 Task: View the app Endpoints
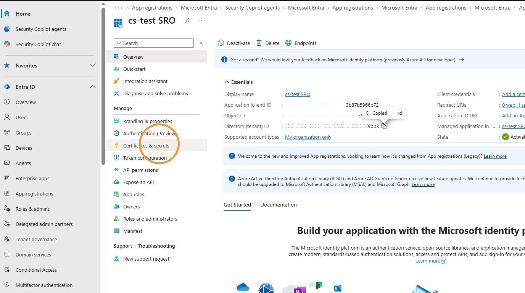(301, 43)
